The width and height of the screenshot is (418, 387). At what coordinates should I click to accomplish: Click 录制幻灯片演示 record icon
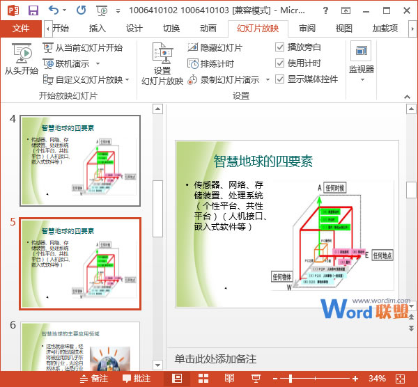192,79
